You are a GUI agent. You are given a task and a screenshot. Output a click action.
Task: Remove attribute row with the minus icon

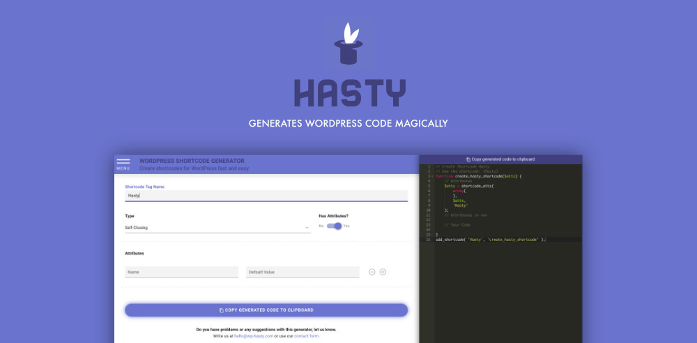pos(372,272)
